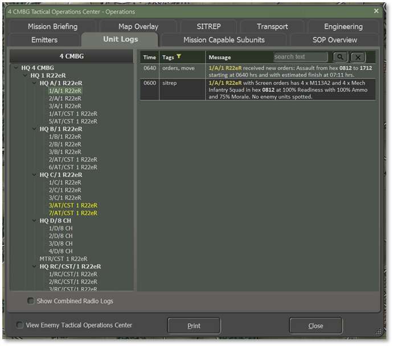Collapse the HQ 4 CMBG tree node
The width and height of the screenshot is (393, 346).
17,68
